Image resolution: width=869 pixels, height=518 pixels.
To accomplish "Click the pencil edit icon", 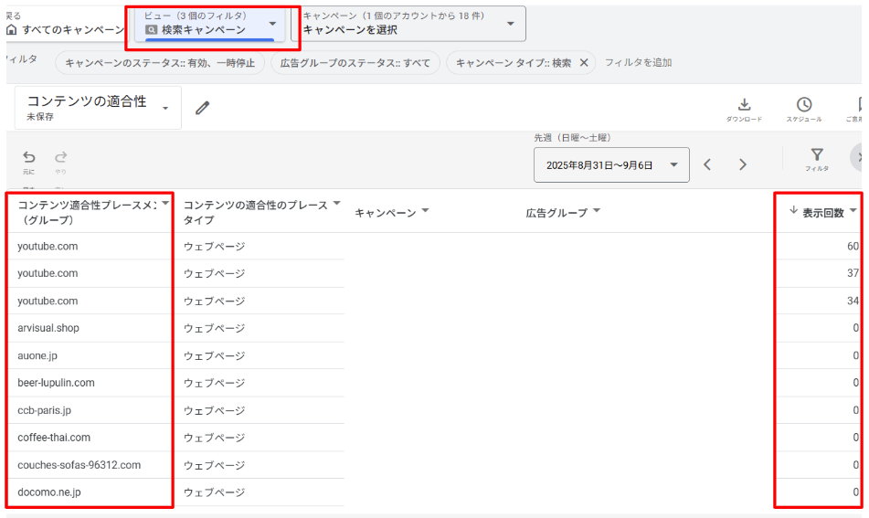I will tap(202, 108).
